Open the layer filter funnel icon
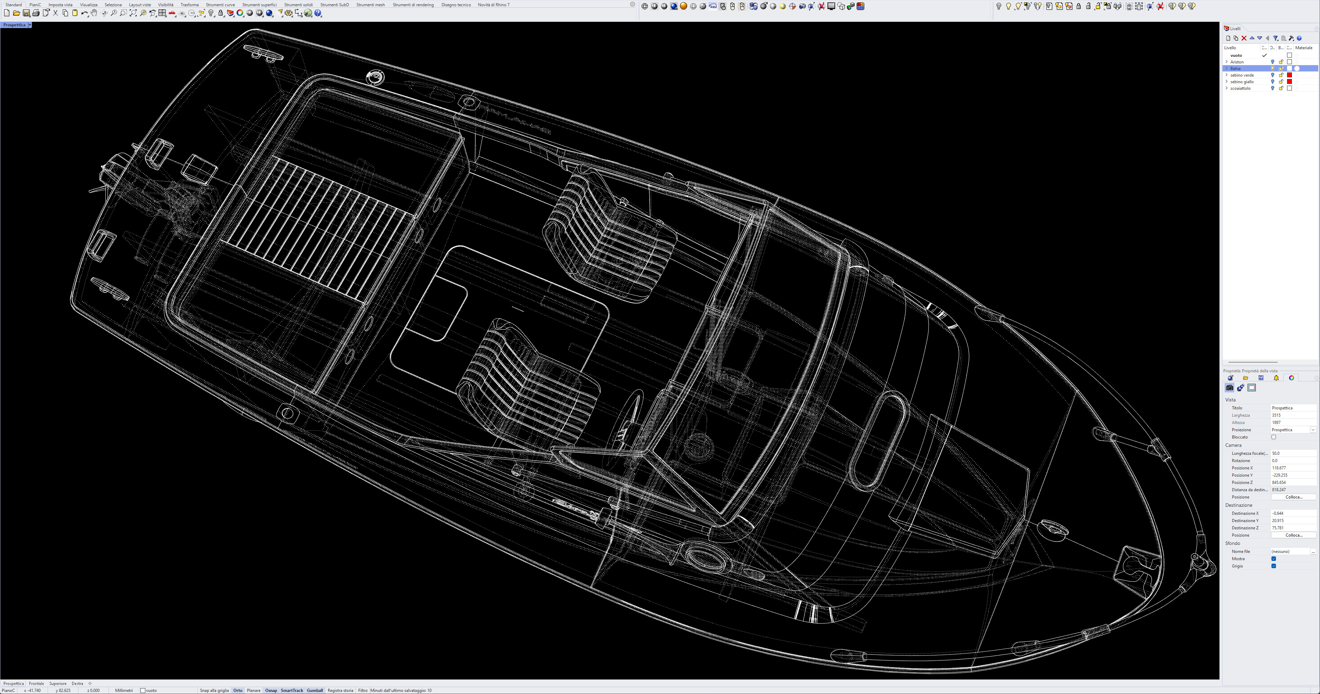 click(x=1275, y=38)
